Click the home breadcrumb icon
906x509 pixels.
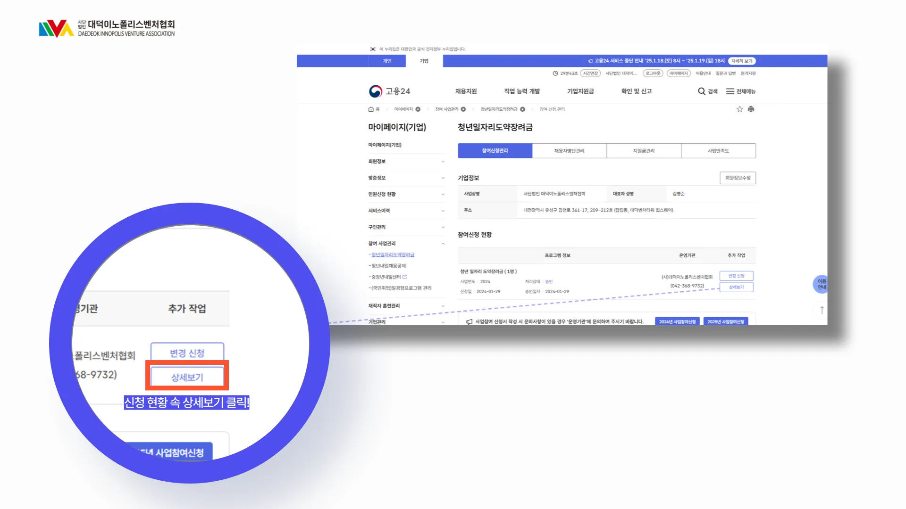coord(371,109)
